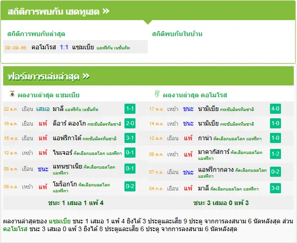Click the 1-2 score badge for มาดากัสการ์

pos(275,154)
